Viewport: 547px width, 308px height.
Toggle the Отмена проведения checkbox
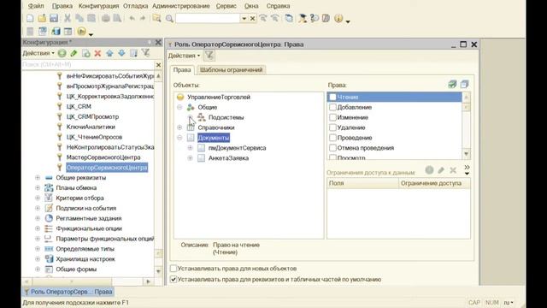[332, 148]
